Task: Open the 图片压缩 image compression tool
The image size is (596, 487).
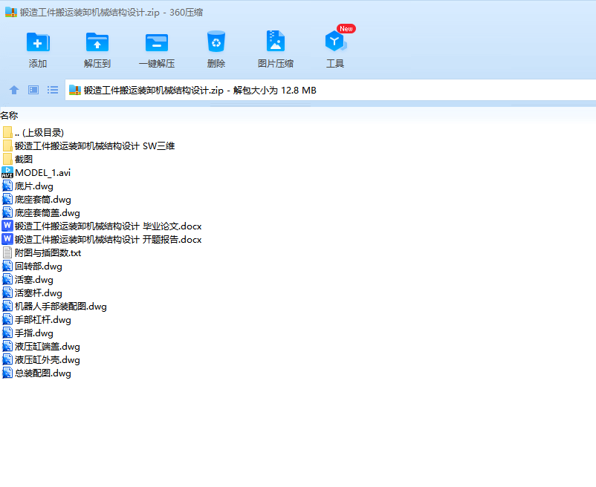Action: point(276,41)
